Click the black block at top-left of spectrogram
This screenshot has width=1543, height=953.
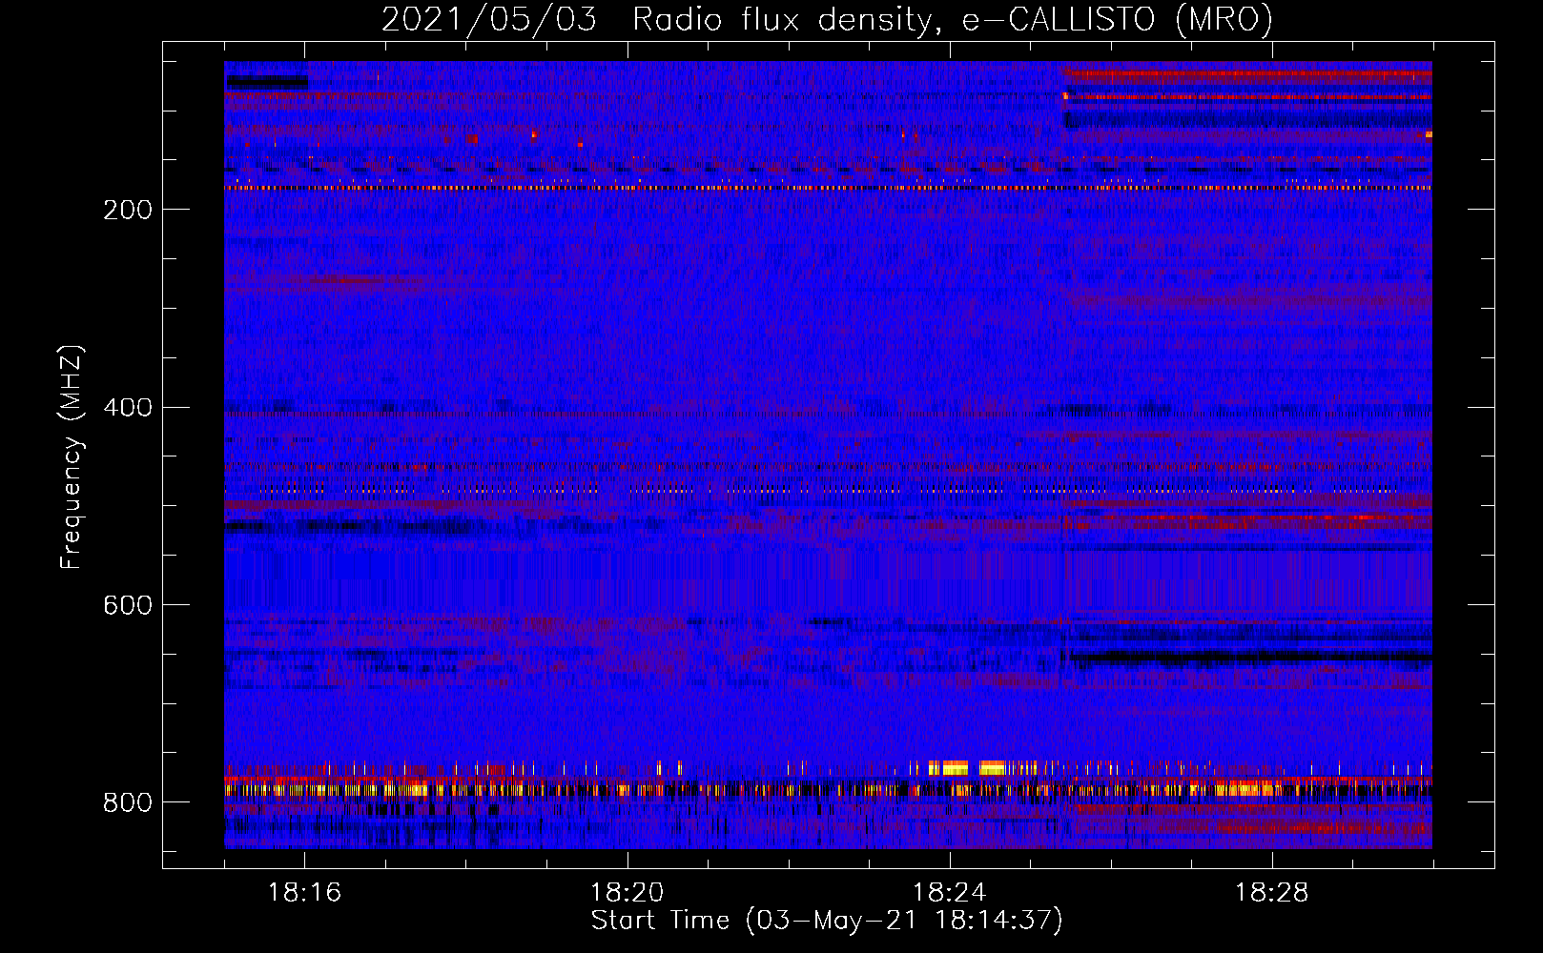tap(267, 83)
